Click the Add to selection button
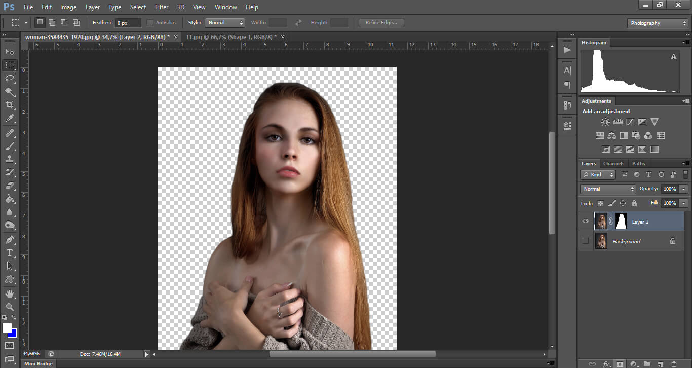692x368 pixels. tap(52, 23)
